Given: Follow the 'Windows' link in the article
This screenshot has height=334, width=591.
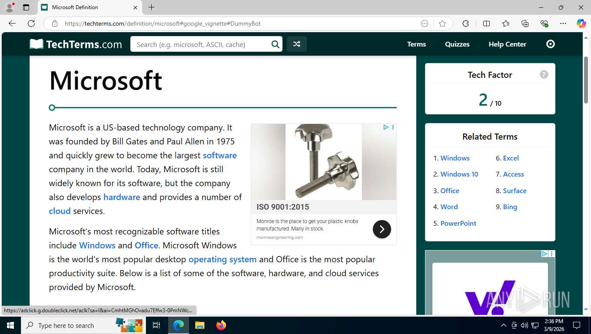Looking at the screenshot, I should (x=97, y=245).
